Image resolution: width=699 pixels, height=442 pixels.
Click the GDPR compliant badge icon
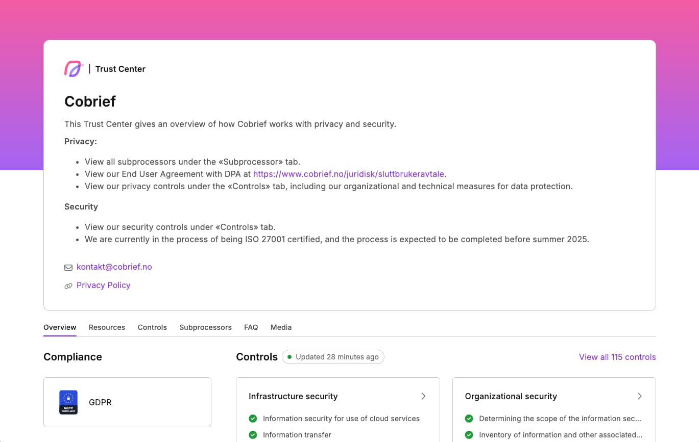pos(68,402)
